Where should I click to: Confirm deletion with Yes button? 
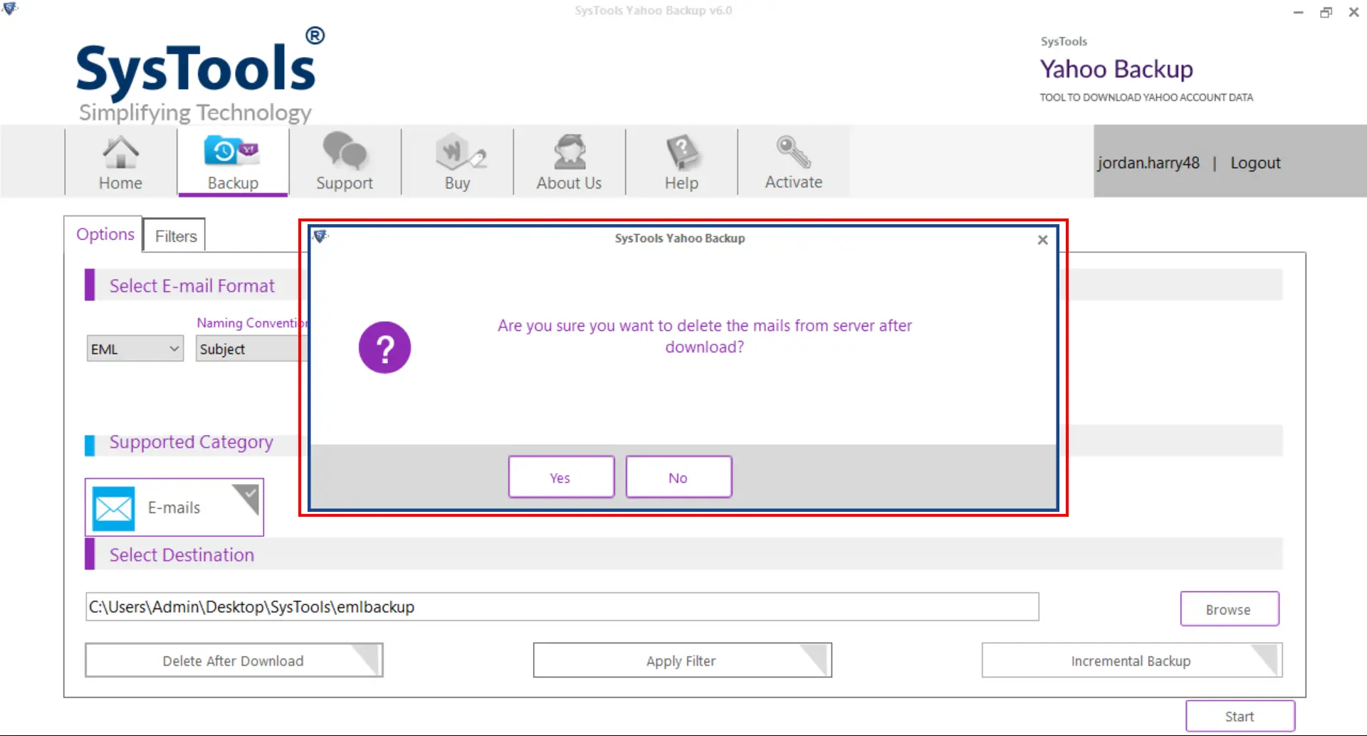point(561,477)
